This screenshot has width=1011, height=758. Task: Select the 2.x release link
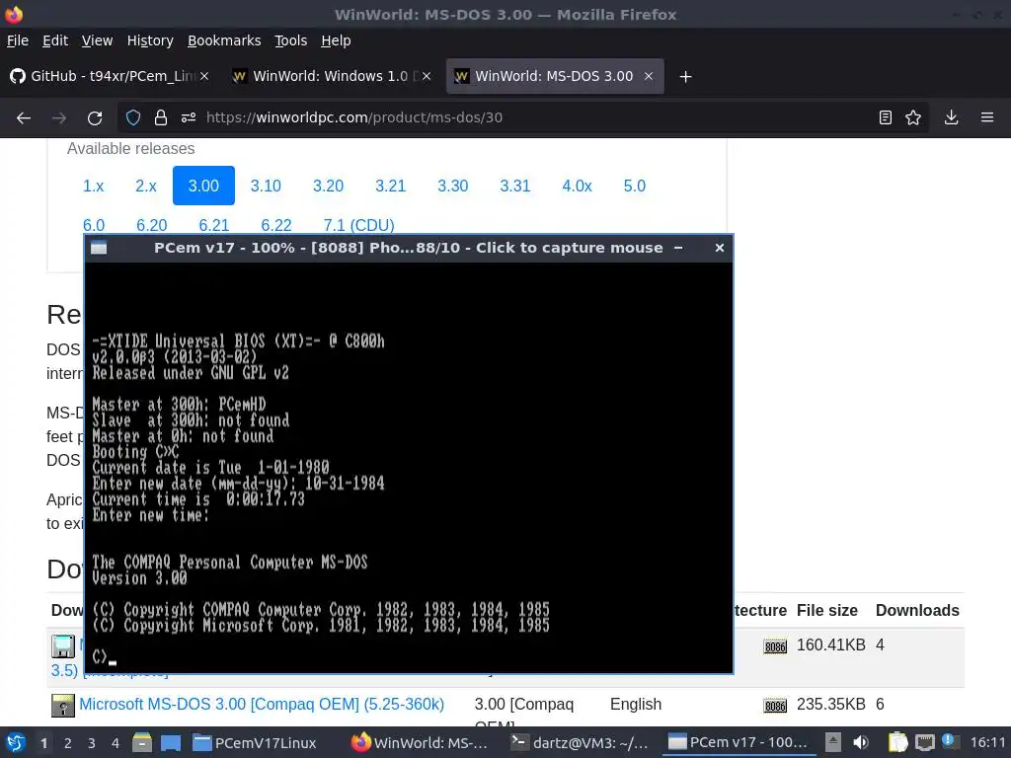pos(146,186)
